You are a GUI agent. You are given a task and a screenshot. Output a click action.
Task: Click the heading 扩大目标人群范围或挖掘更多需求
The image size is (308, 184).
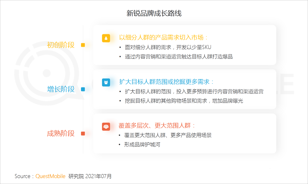166,82
